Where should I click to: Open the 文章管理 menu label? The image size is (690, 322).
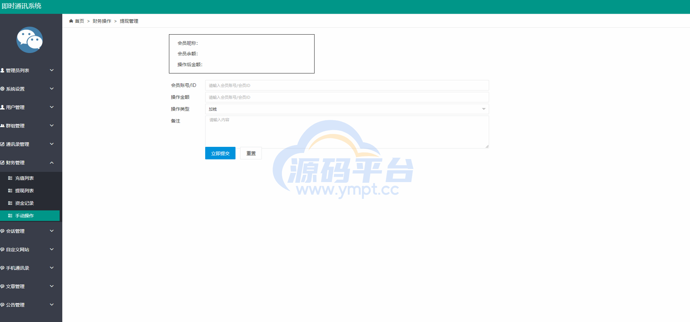click(15, 286)
